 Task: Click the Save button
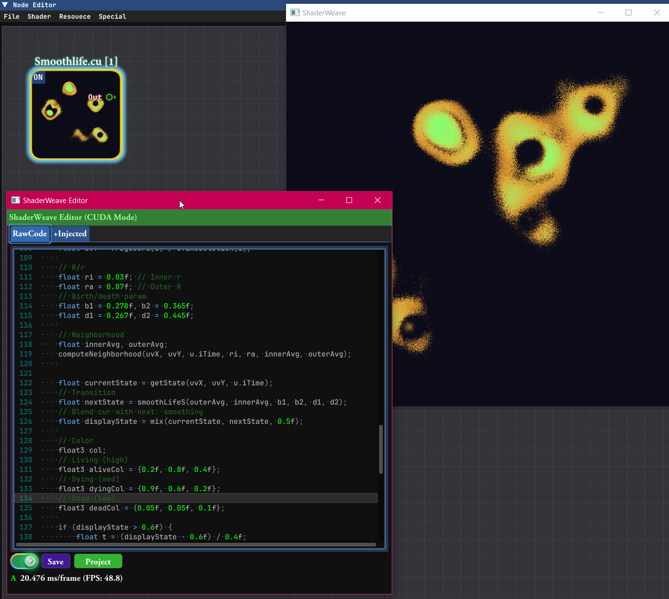point(55,561)
